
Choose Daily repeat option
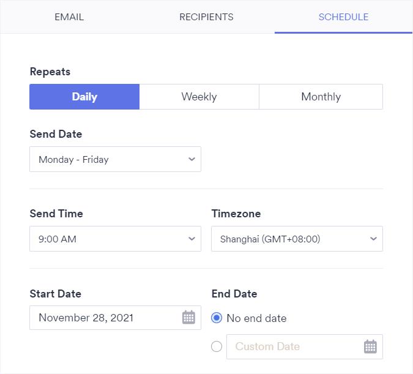click(x=84, y=97)
